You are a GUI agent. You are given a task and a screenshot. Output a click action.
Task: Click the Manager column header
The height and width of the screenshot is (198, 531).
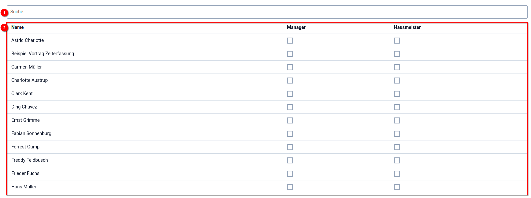pyautogui.click(x=296, y=27)
